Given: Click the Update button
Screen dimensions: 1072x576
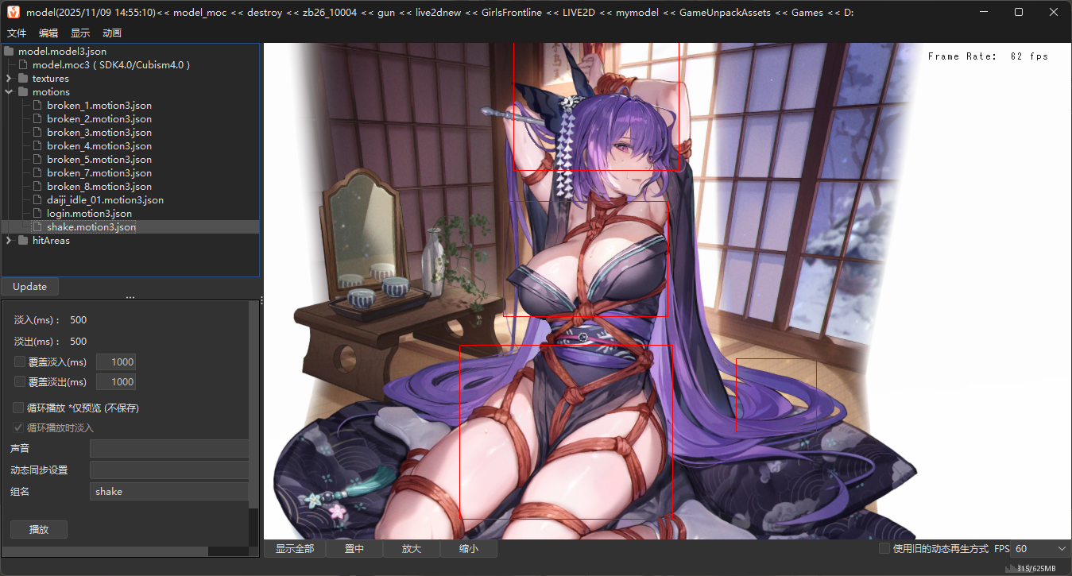Looking at the screenshot, I should (x=30, y=286).
